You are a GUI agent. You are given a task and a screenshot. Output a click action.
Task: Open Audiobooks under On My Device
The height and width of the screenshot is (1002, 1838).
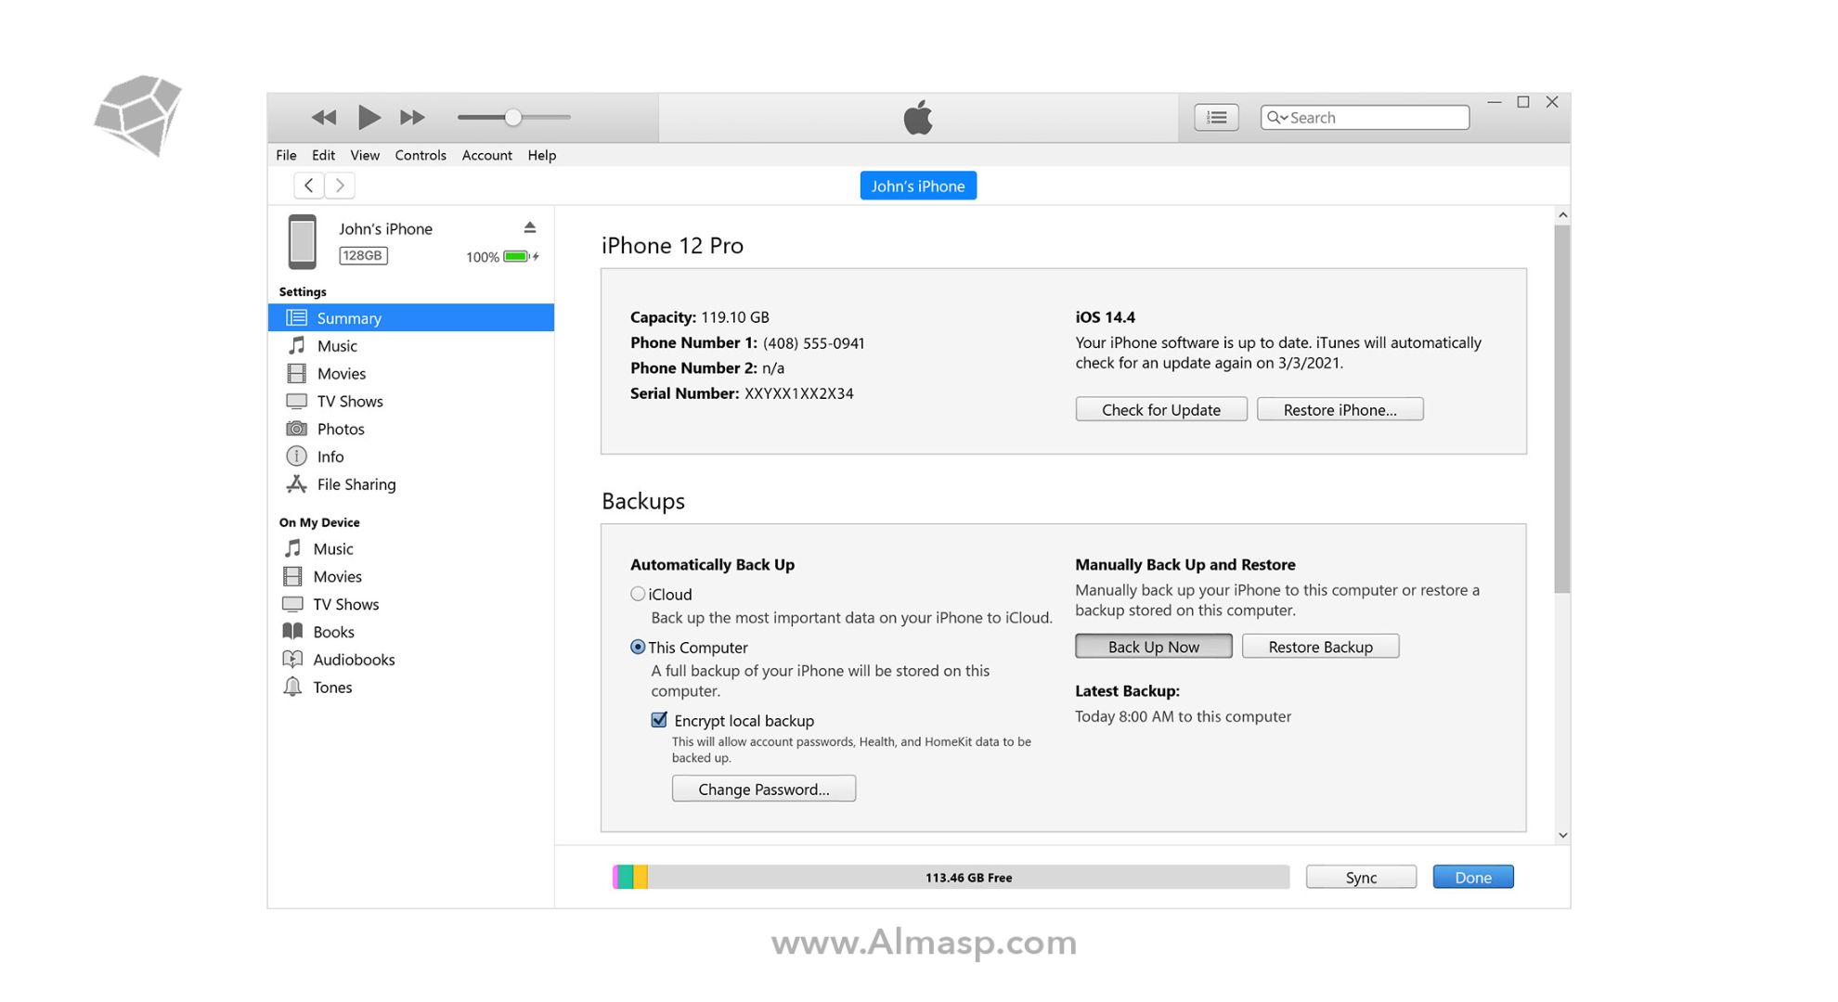tap(411, 660)
